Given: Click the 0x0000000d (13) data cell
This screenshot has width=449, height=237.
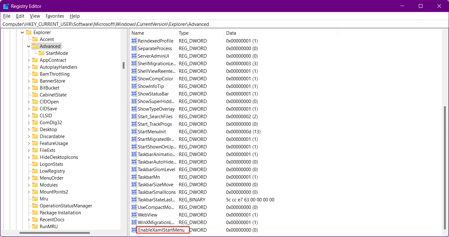Looking at the screenshot, I should (243, 132).
